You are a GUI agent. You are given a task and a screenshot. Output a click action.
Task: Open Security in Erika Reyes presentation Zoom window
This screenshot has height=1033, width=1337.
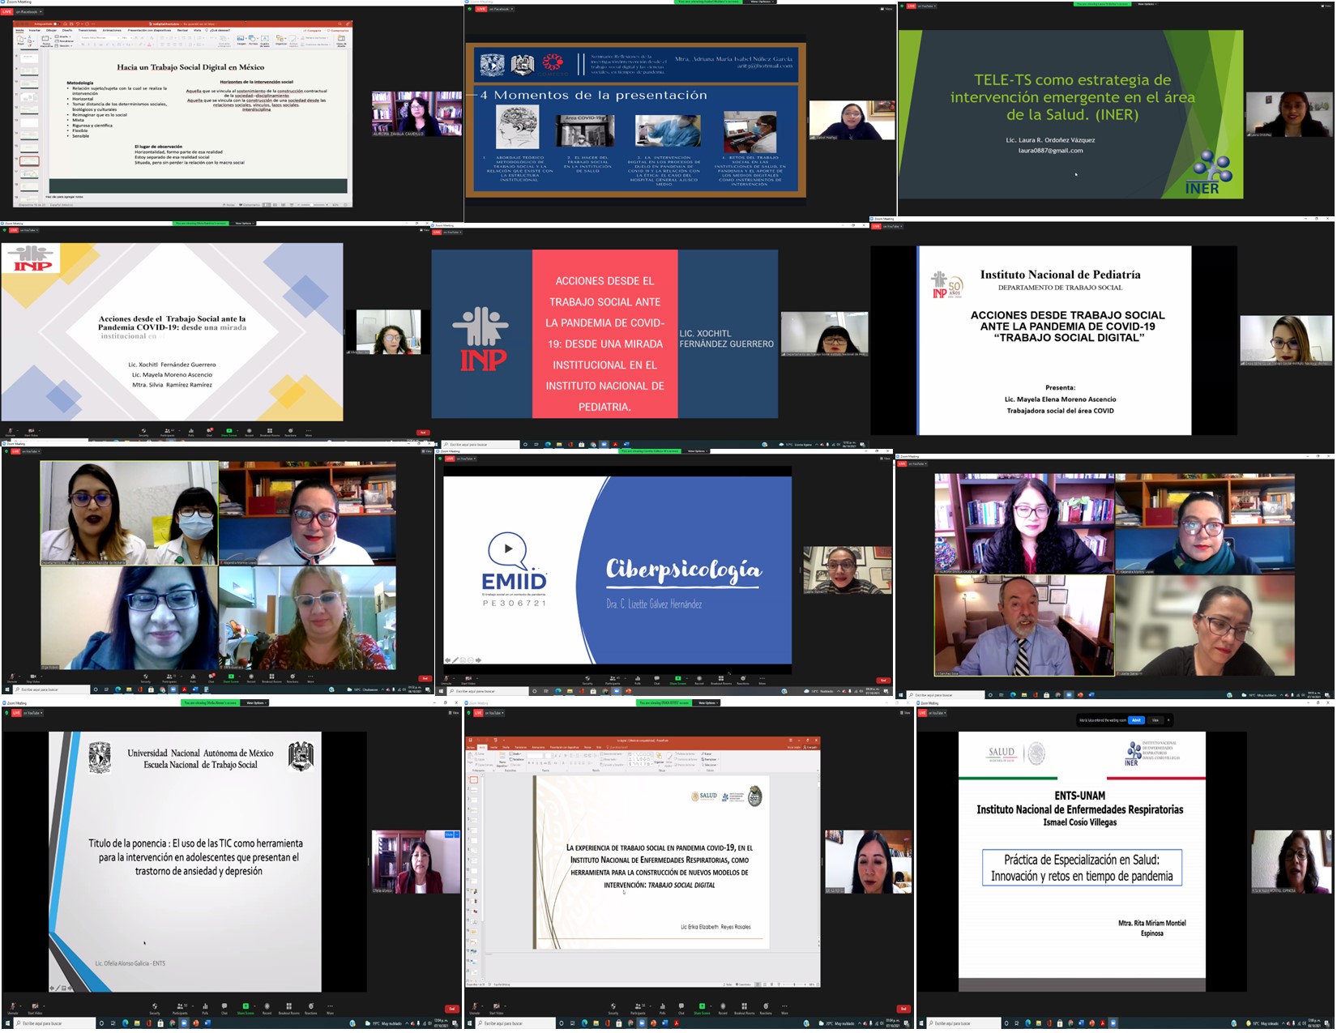613,1009
